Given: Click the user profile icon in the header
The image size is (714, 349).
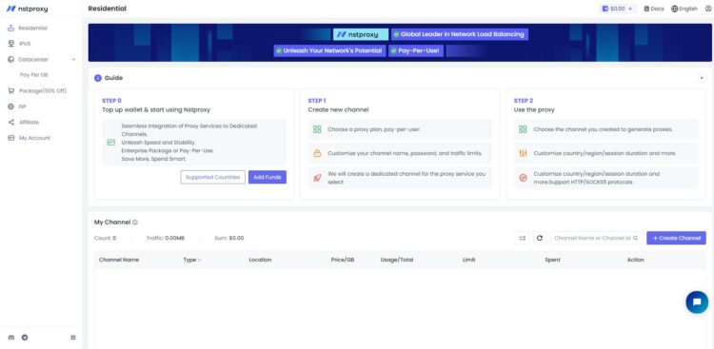Looking at the screenshot, I should click(x=707, y=9).
